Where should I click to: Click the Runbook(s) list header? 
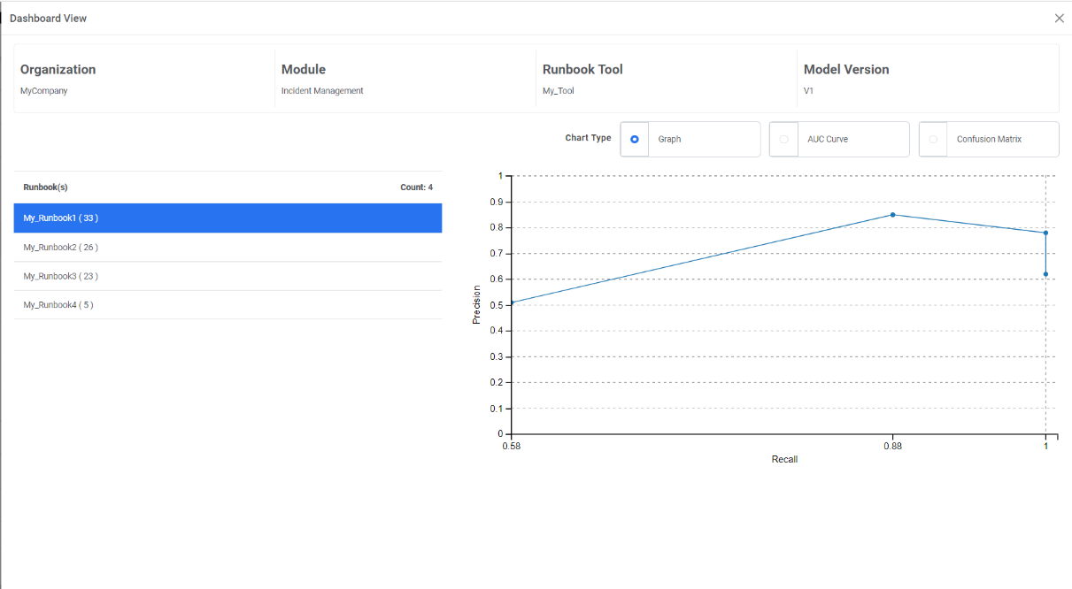[46, 187]
